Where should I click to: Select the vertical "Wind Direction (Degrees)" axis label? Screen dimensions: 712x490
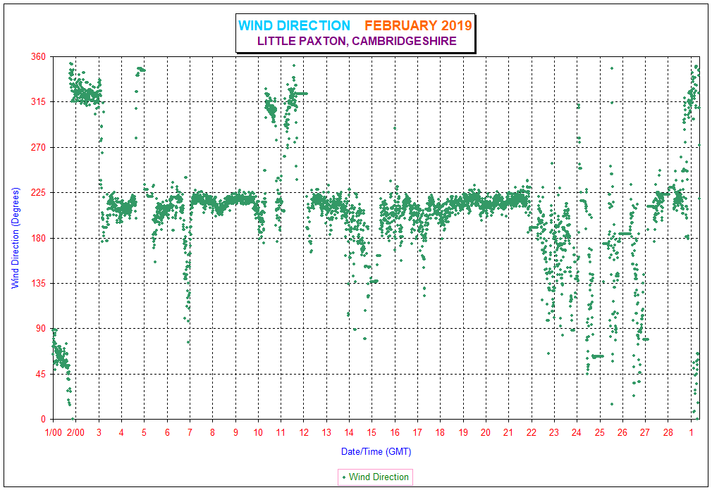[16, 238]
